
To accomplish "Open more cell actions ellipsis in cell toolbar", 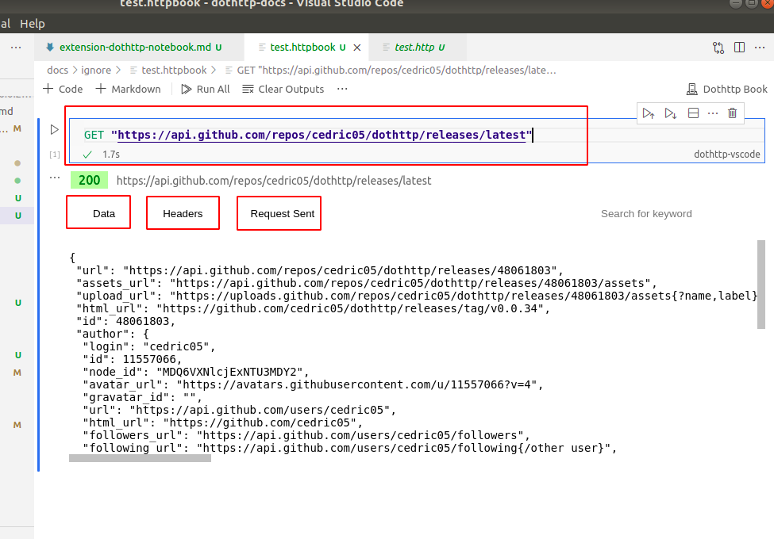I will tap(713, 113).
